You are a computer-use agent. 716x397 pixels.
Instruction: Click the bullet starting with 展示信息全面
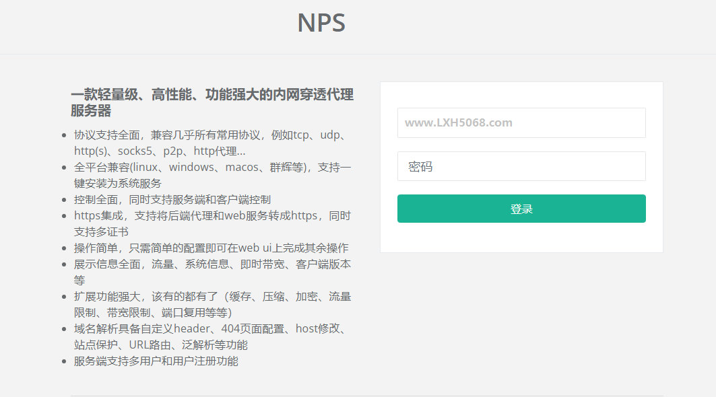coord(212,272)
